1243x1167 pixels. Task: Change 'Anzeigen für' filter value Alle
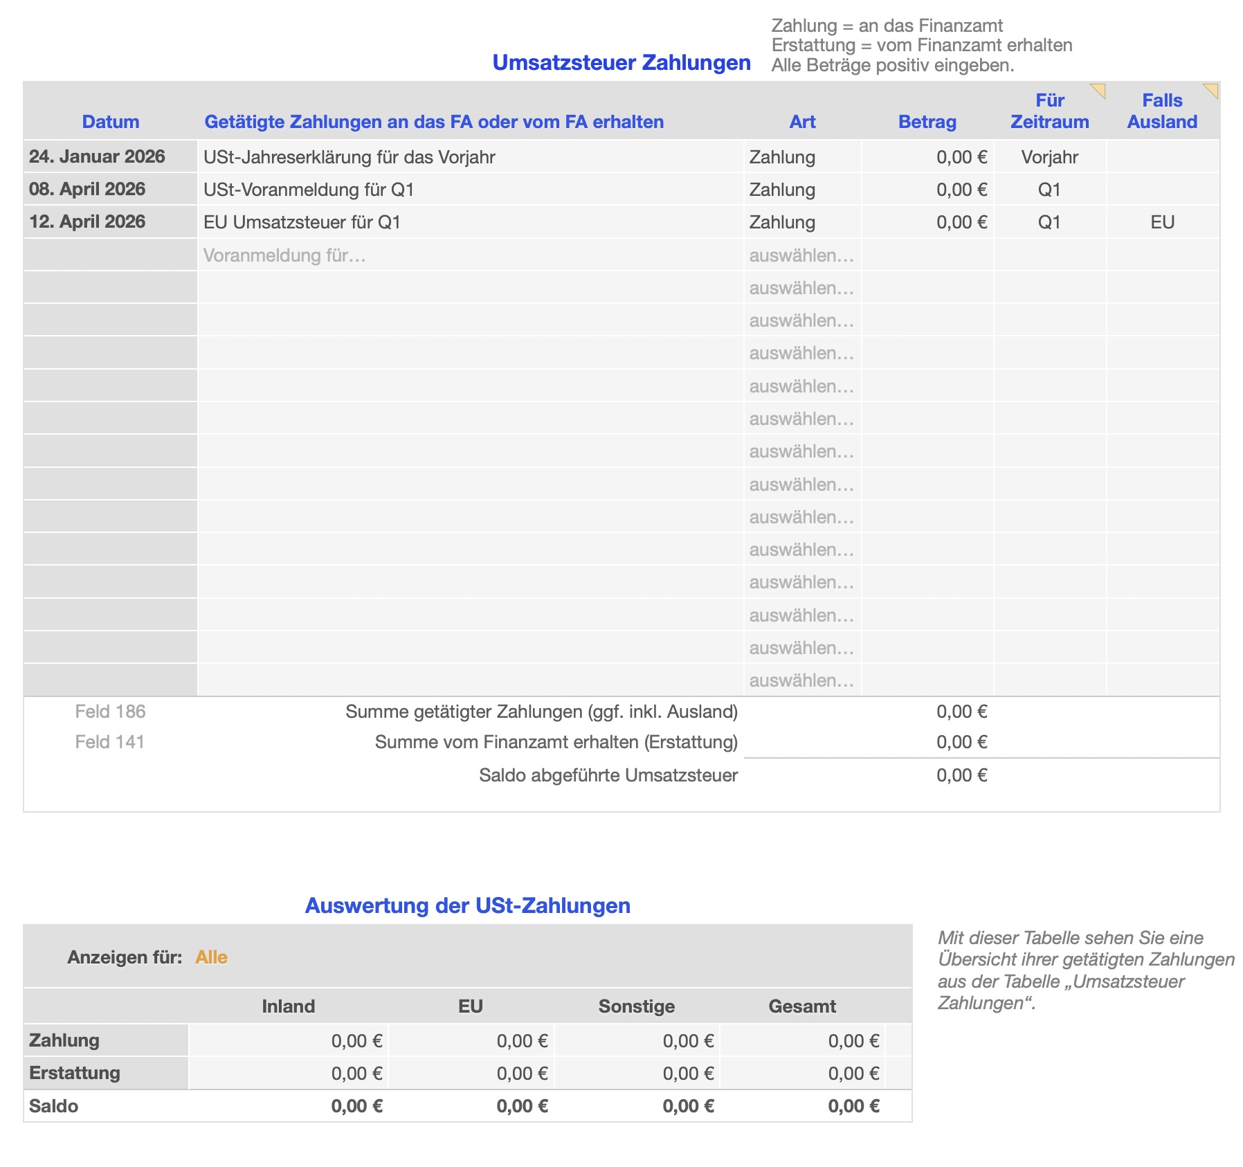(211, 957)
